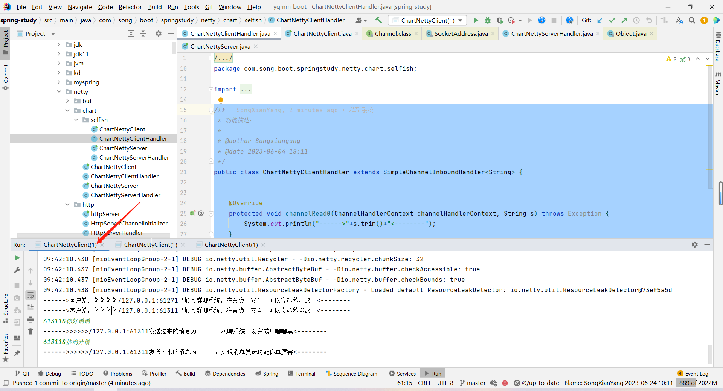Push commits with Git up arrow
Image resolution: width=723 pixels, height=391 pixels.
(624, 20)
